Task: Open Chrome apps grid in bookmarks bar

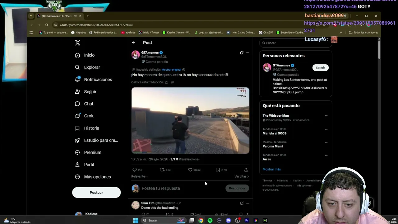Action: [31, 33]
